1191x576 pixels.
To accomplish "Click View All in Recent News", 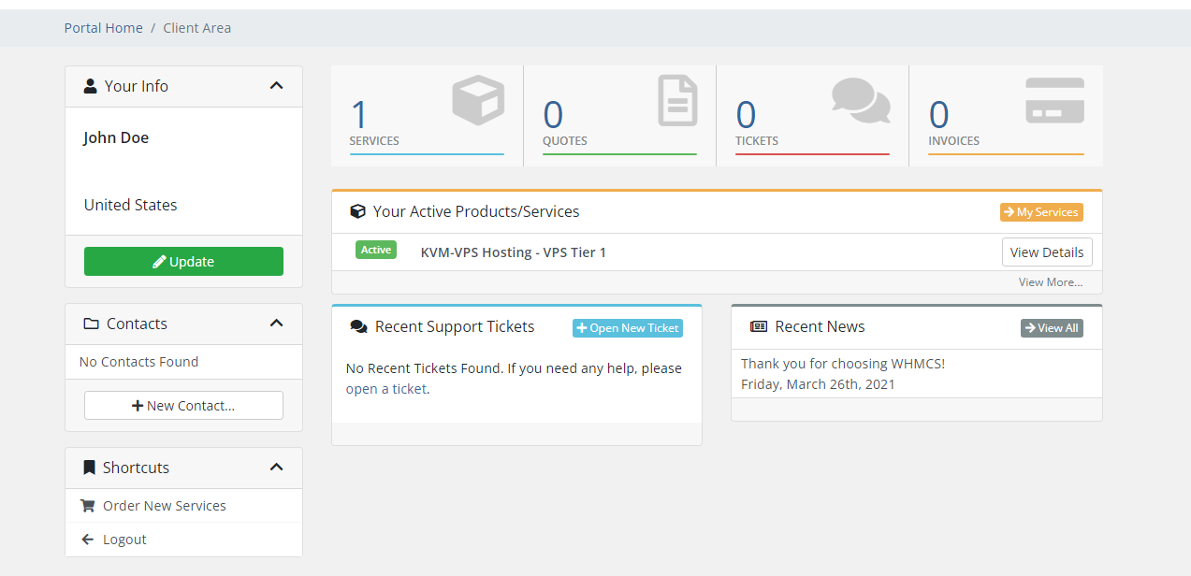I will point(1052,328).
